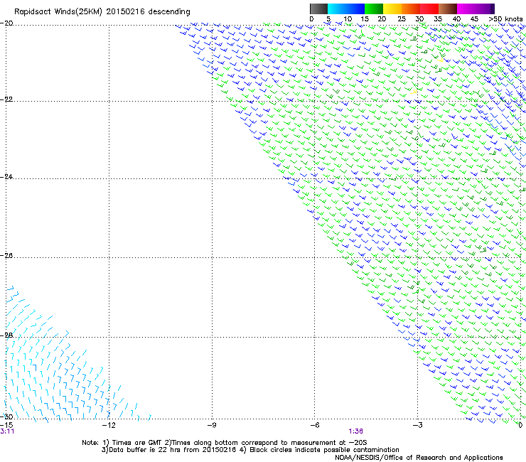Click the '-6' longitude axis label
Screen dimensions: 526x462
click(x=315, y=425)
